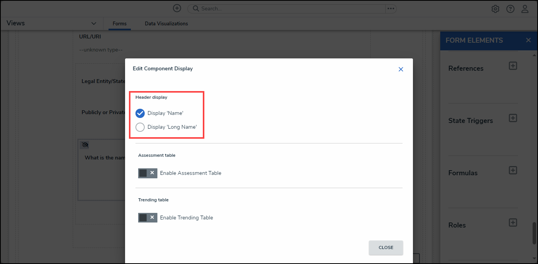Click the search options ellipsis icon
The width and height of the screenshot is (538, 264).
[x=391, y=8]
